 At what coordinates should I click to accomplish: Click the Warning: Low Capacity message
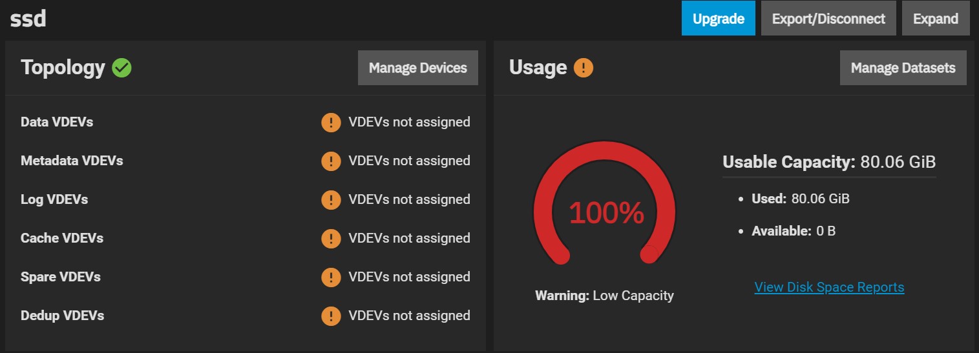pyautogui.click(x=604, y=296)
